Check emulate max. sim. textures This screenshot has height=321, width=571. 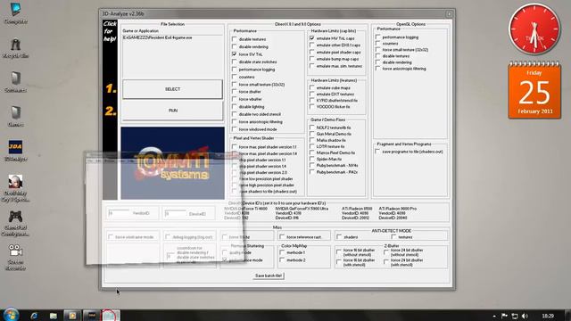pyautogui.click(x=311, y=66)
